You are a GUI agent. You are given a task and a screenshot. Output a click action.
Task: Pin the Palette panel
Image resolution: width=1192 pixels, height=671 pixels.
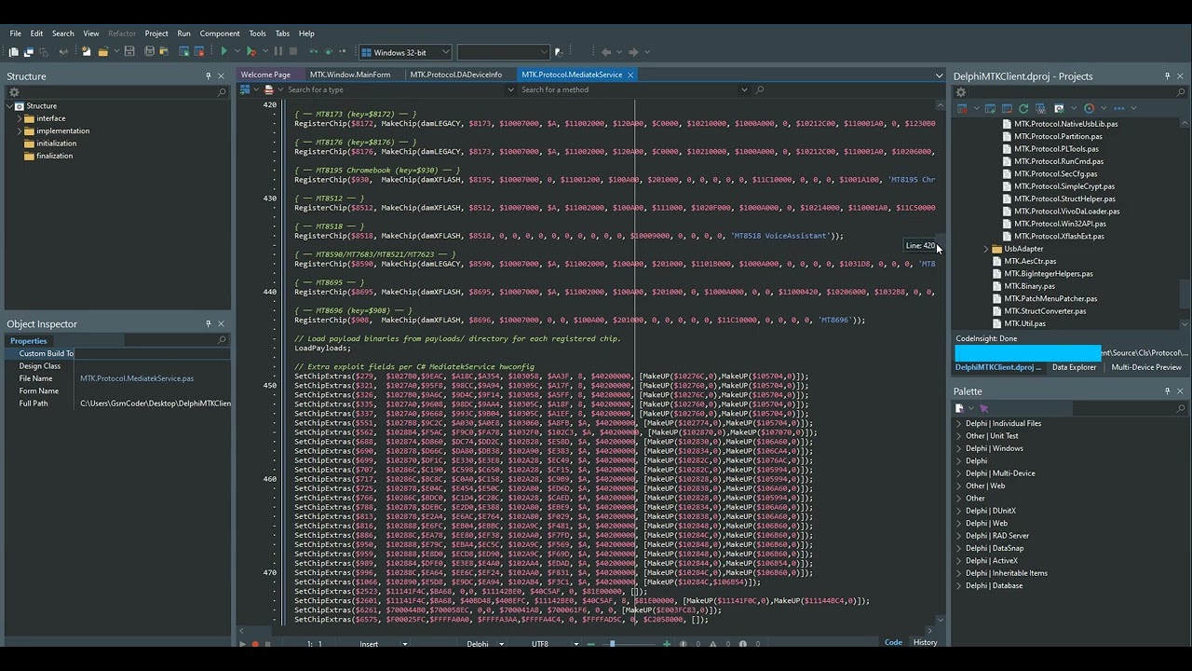[x=1167, y=391]
